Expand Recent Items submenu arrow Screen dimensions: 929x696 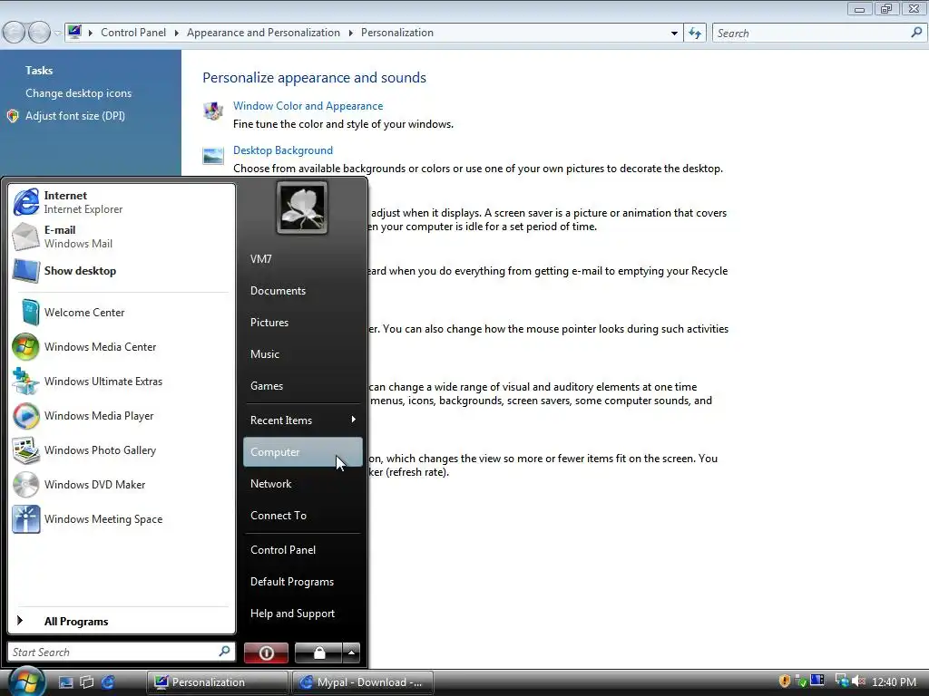pyautogui.click(x=354, y=420)
